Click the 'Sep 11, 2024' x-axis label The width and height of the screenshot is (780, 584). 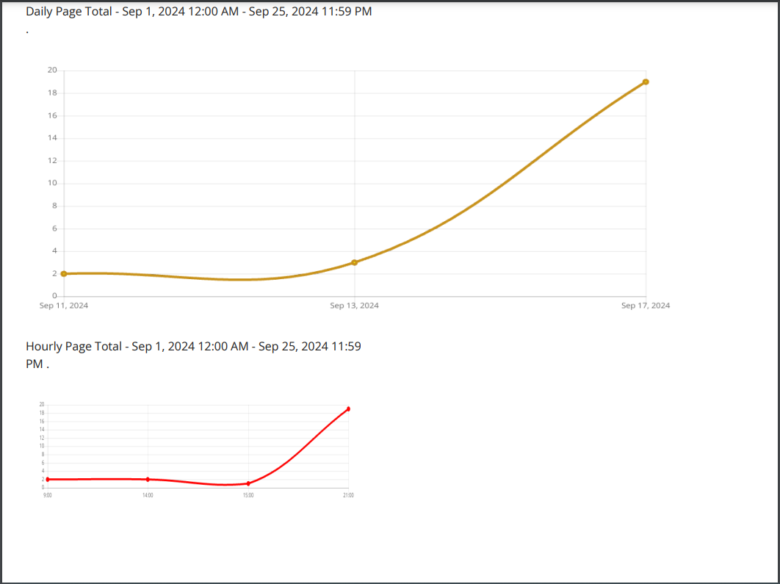[64, 306]
